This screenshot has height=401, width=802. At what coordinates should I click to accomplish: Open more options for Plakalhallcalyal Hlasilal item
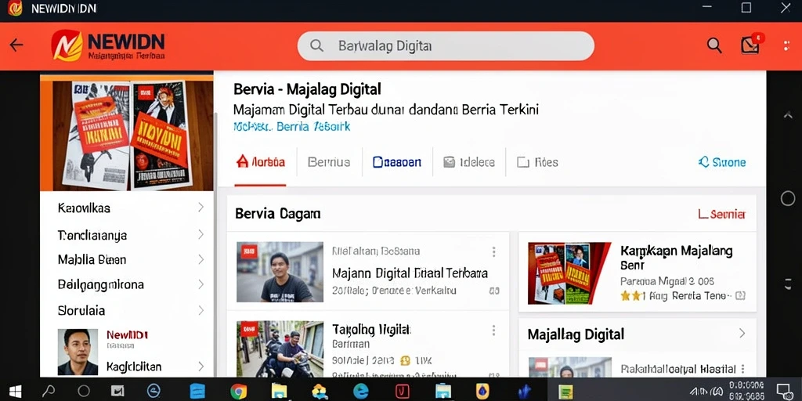point(742,369)
